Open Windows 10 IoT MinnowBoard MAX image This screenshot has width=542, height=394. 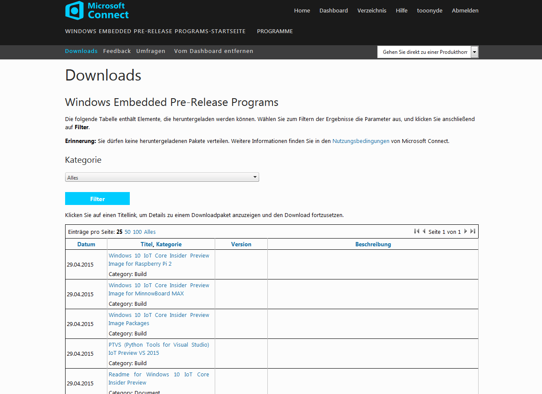(159, 289)
